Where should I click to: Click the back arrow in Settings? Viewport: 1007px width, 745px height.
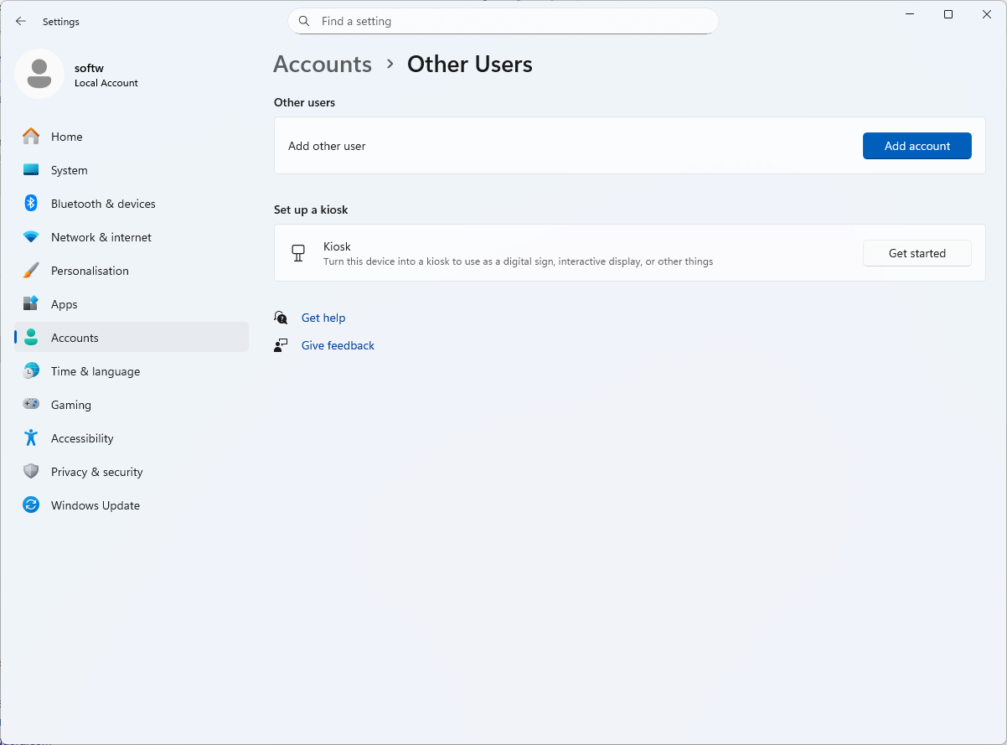point(21,22)
